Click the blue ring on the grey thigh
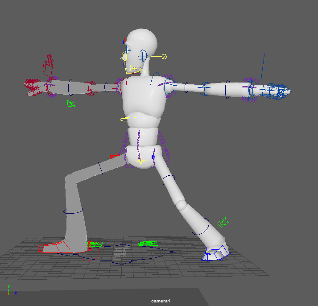This screenshot has height=306, width=318. pyautogui.click(x=101, y=168)
